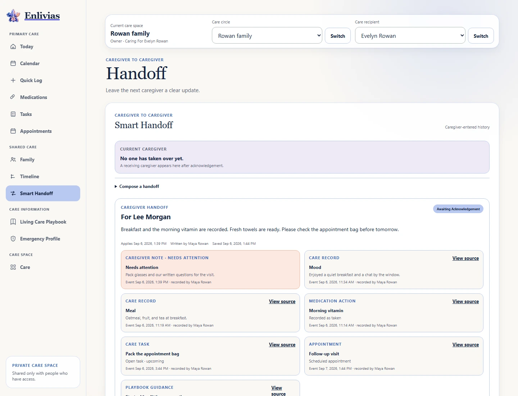This screenshot has height=396, width=518.
Task: Open the Care recipient dropdown
Action: tap(410, 36)
